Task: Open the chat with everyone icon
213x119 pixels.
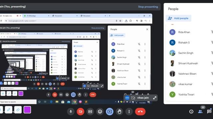Action: pyautogui.click(x=209, y=112)
